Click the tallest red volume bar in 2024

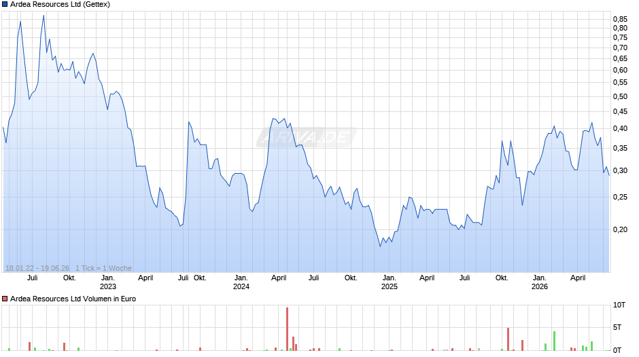(x=288, y=329)
